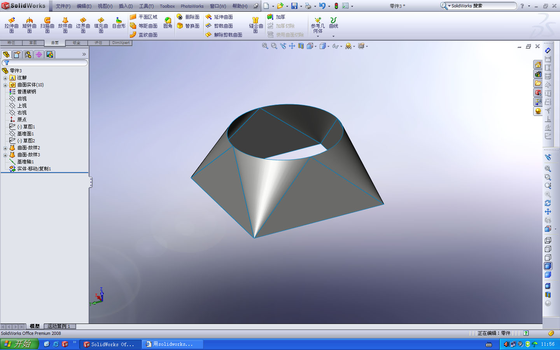Click the feature tree filter field
The image size is (560, 350).
[45, 63]
